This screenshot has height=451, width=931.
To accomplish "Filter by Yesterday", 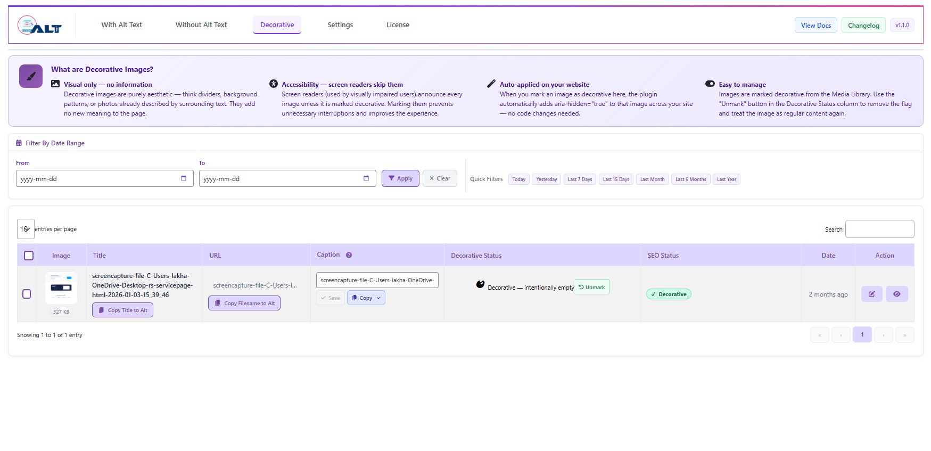I will point(546,179).
